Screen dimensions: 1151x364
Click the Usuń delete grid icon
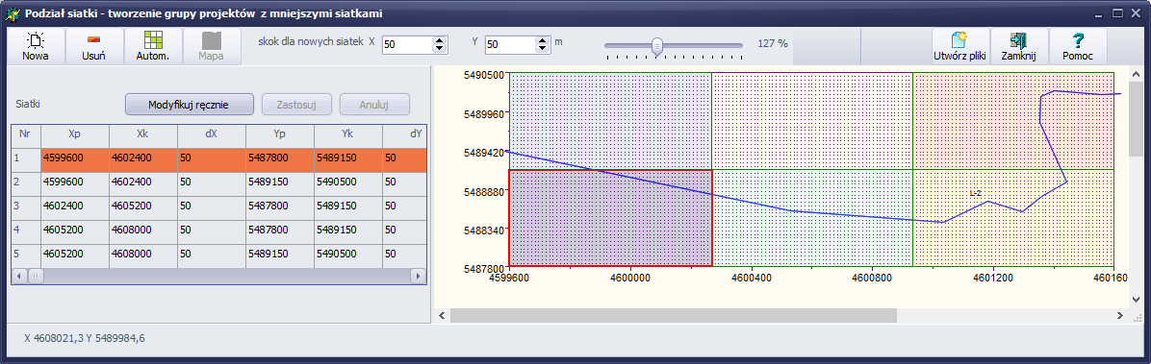[x=94, y=39]
